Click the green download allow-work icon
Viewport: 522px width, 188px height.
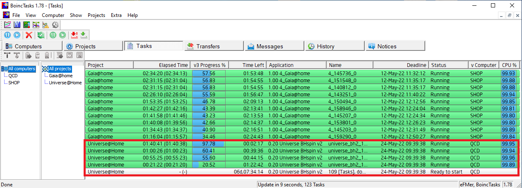coord(83,36)
